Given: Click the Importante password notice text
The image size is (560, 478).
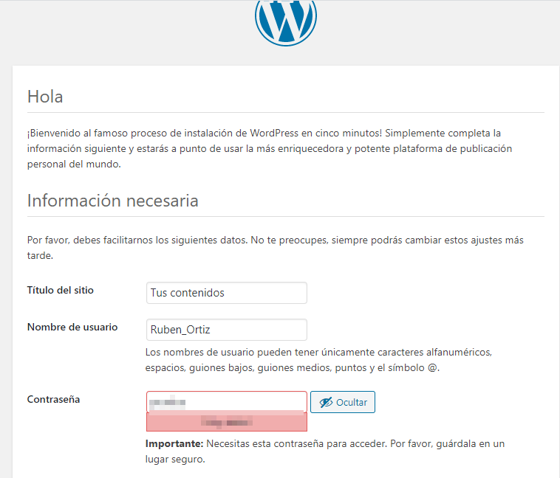Looking at the screenshot, I should [x=324, y=451].
